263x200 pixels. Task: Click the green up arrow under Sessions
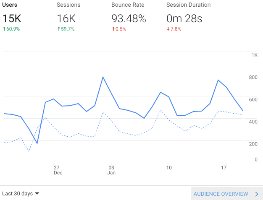[x=59, y=29]
